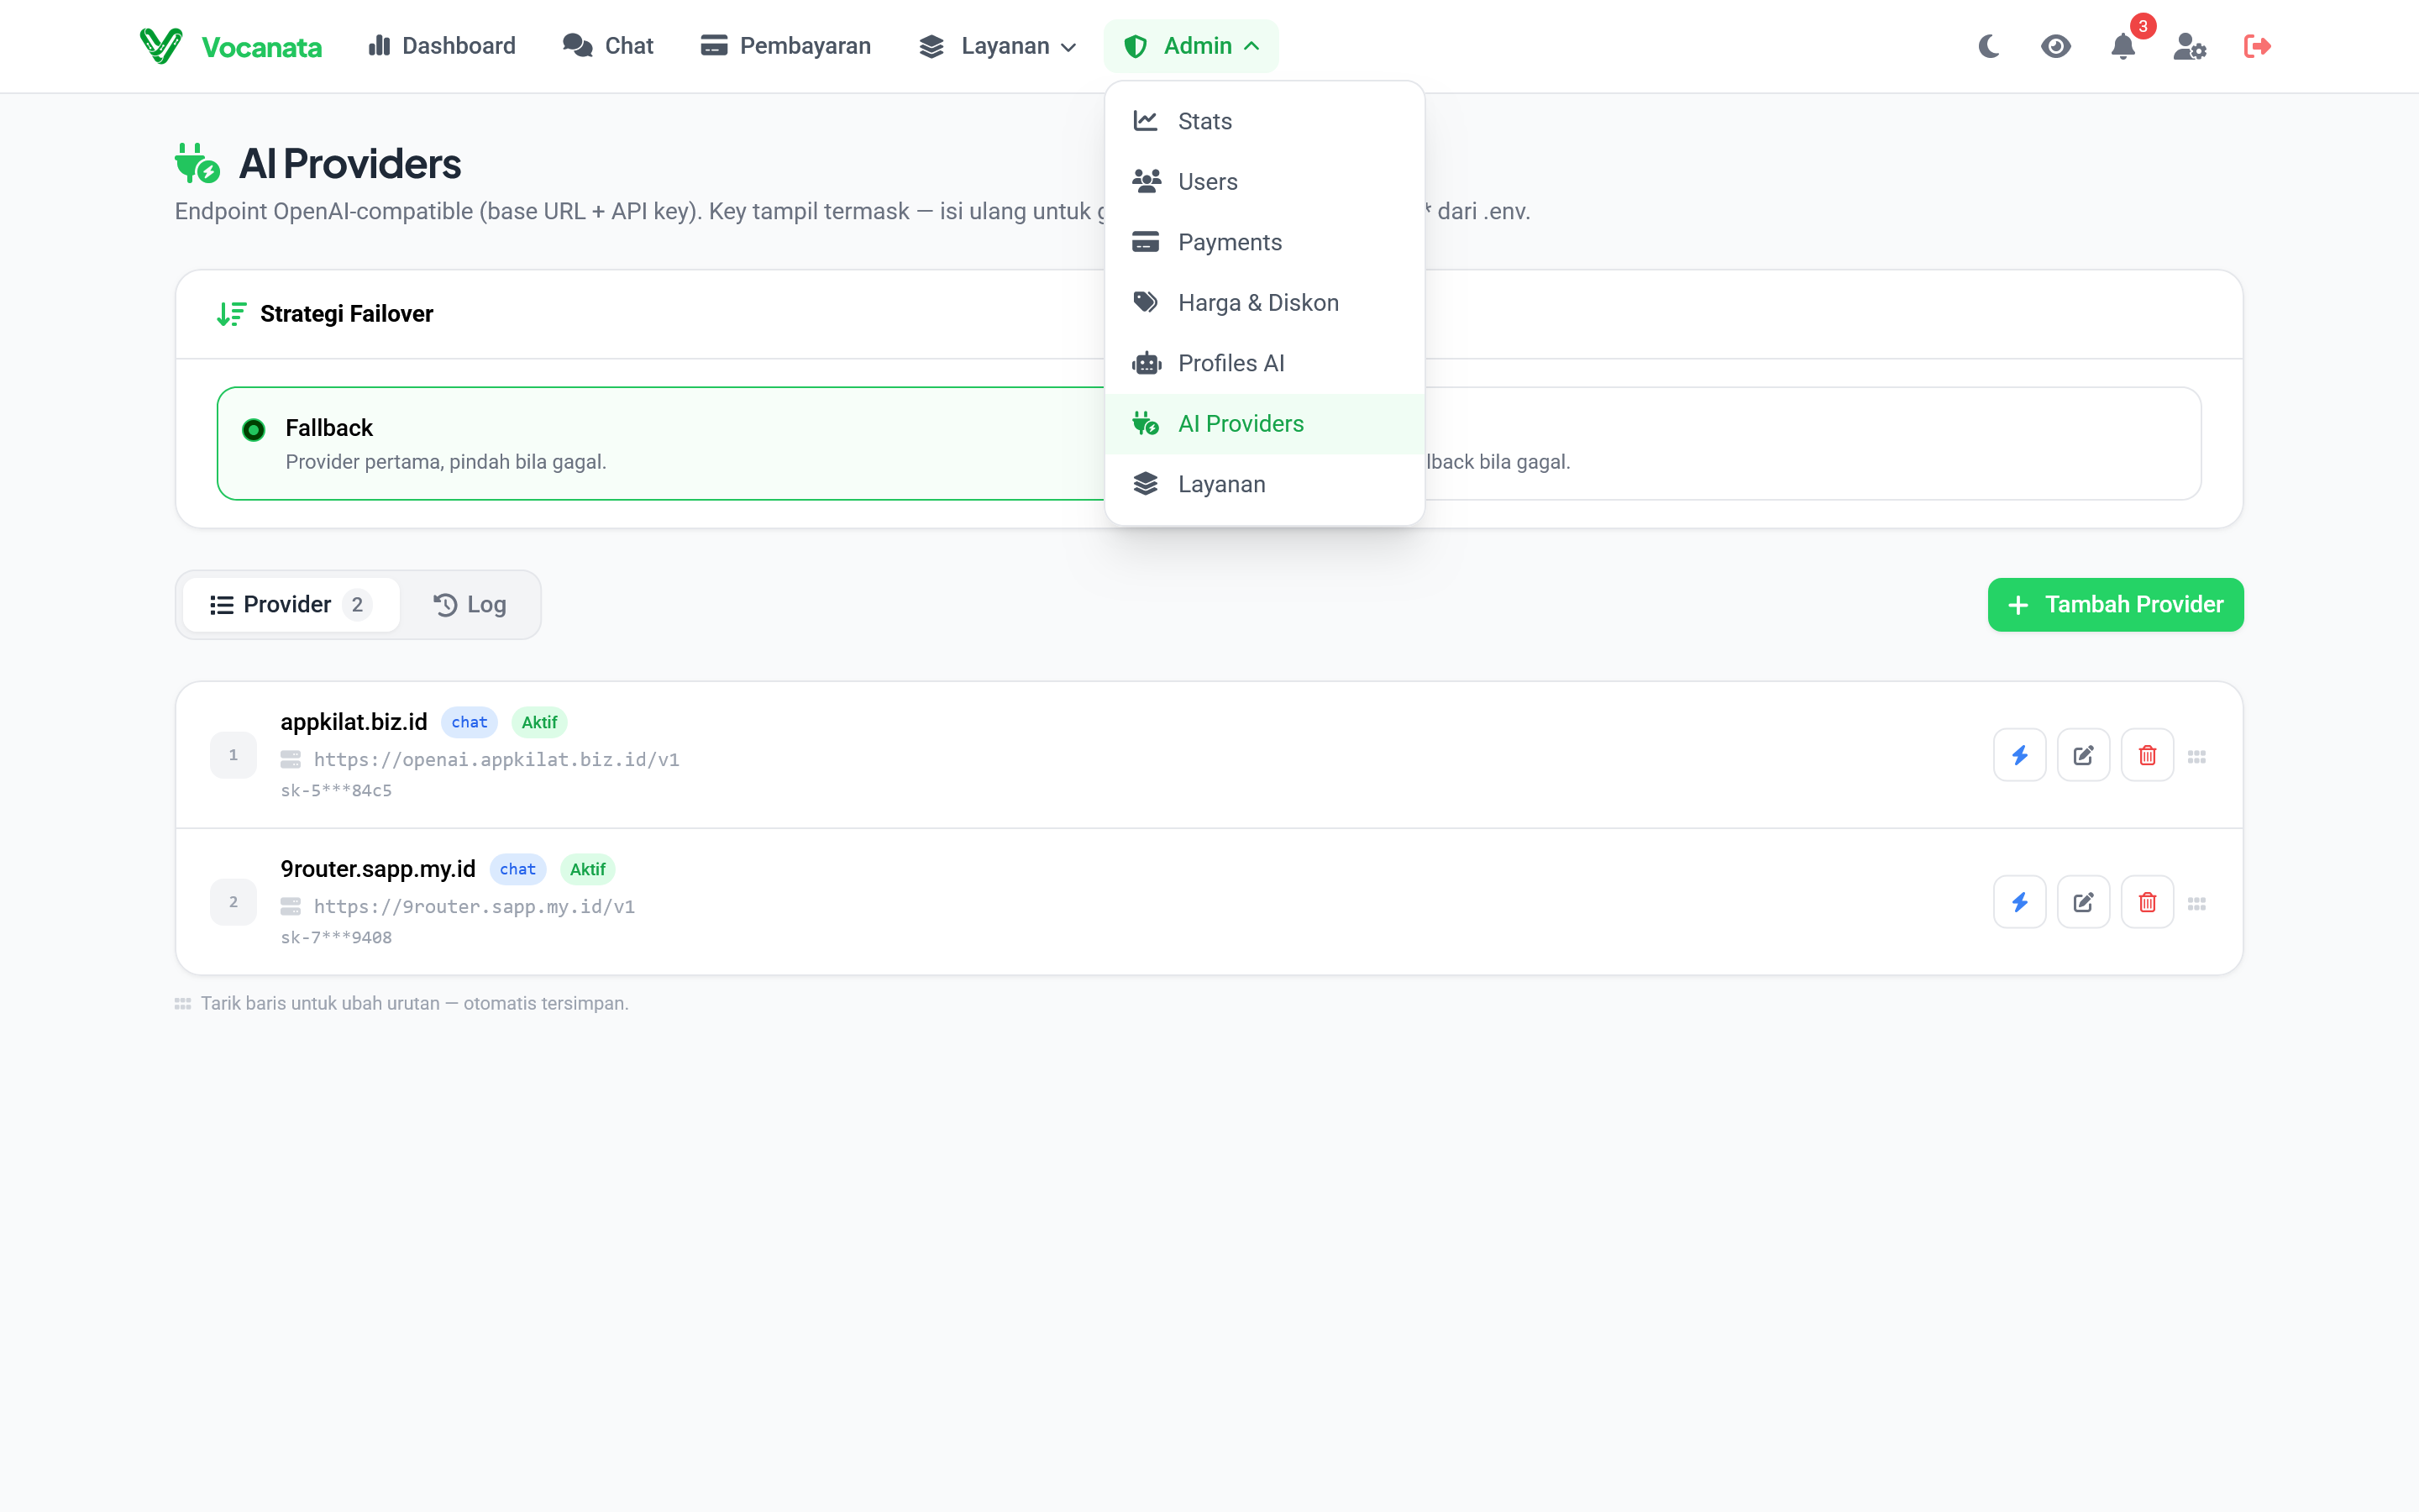
Task: Click the appkilat.biz.id provider name
Action: 354,721
